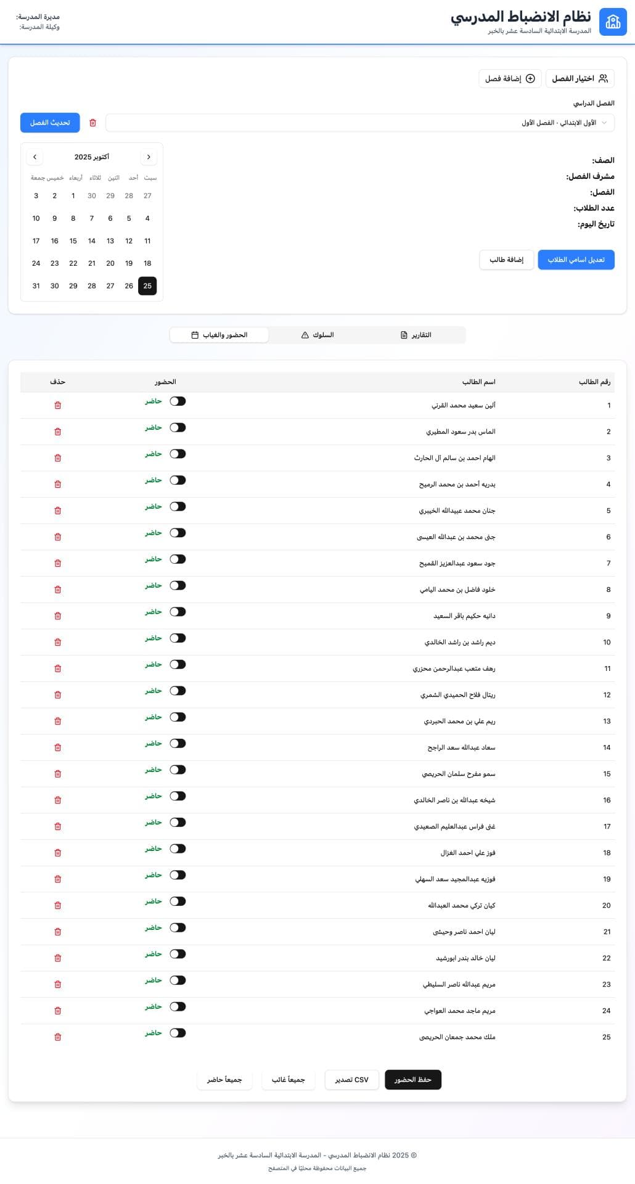Image resolution: width=635 pixels, height=1184 pixels.
Task: Click student name ألين سعيد محمد القرني
Action: point(464,405)
